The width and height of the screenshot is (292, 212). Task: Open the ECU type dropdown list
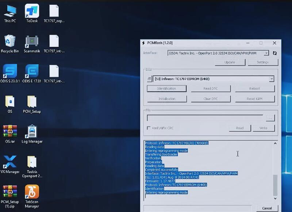(x=271, y=79)
